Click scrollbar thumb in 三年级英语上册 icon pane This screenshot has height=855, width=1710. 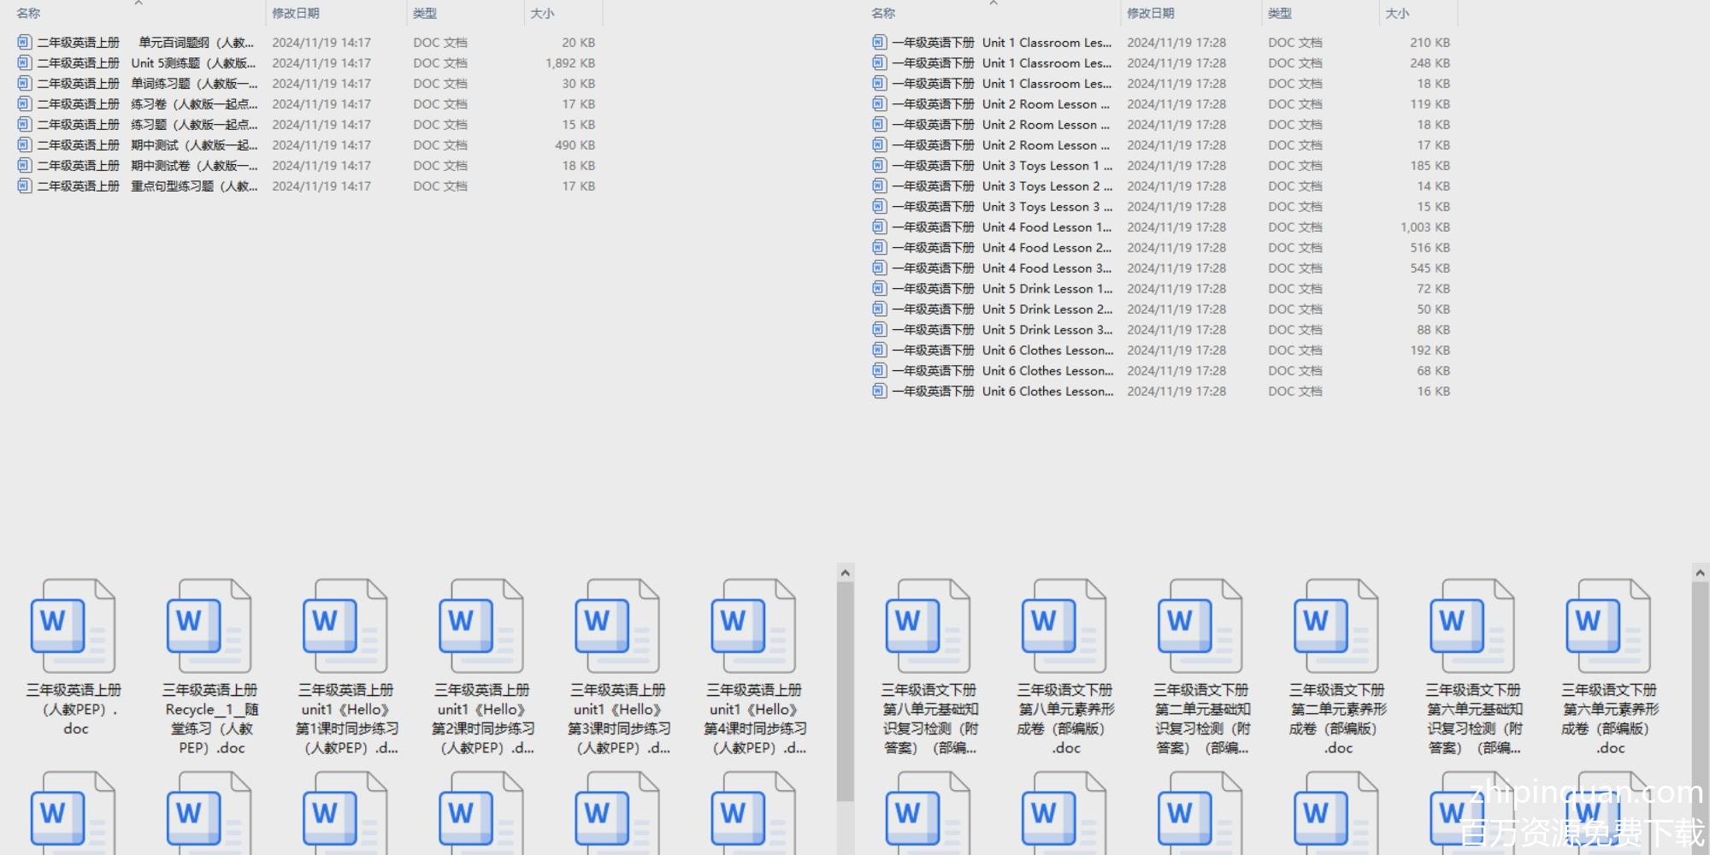pos(845,693)
